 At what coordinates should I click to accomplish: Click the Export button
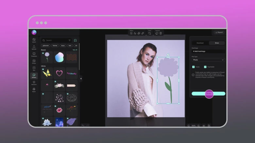click(x=219, y=32)
